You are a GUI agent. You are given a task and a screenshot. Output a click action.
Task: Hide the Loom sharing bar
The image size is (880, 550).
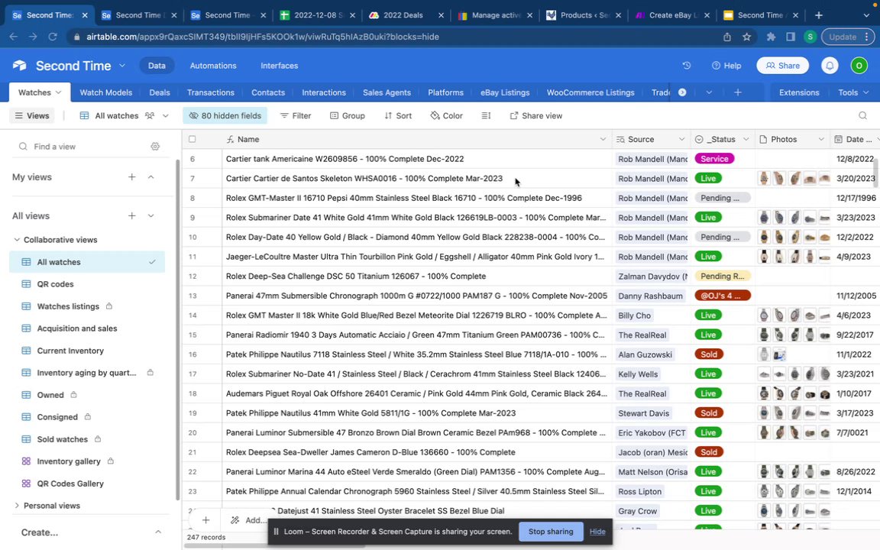coord(597,532)
